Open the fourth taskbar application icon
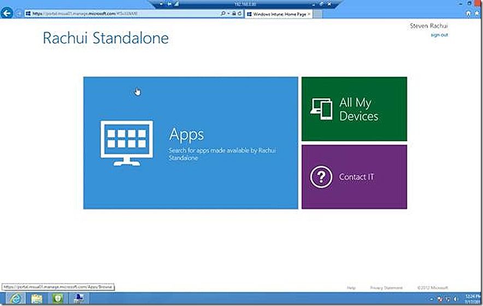 click(79, 298)
